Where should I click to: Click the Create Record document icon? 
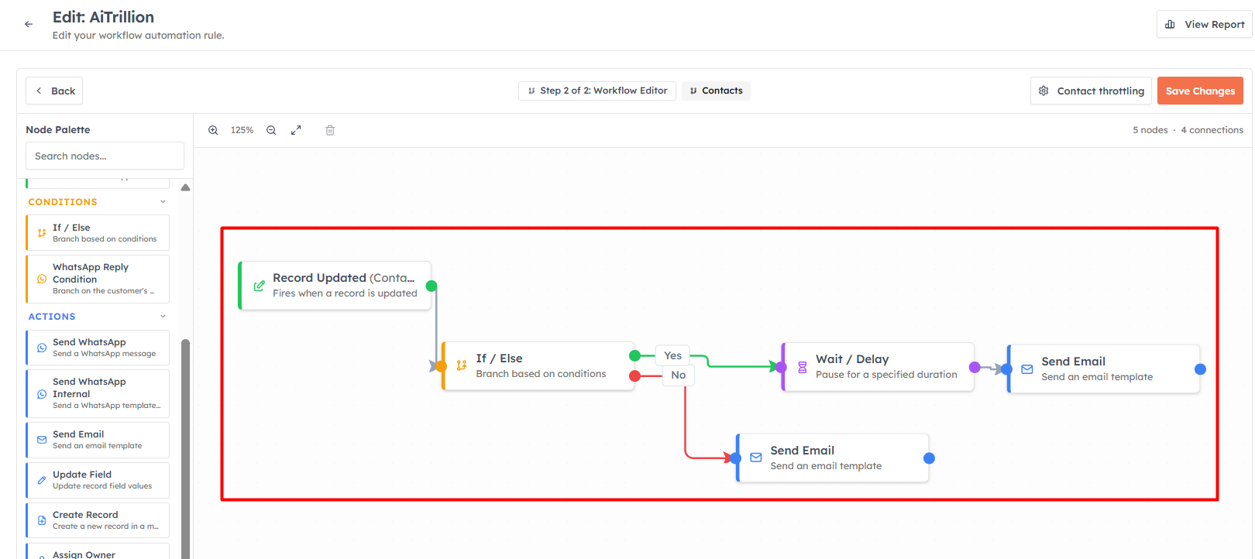pos(42,520)
